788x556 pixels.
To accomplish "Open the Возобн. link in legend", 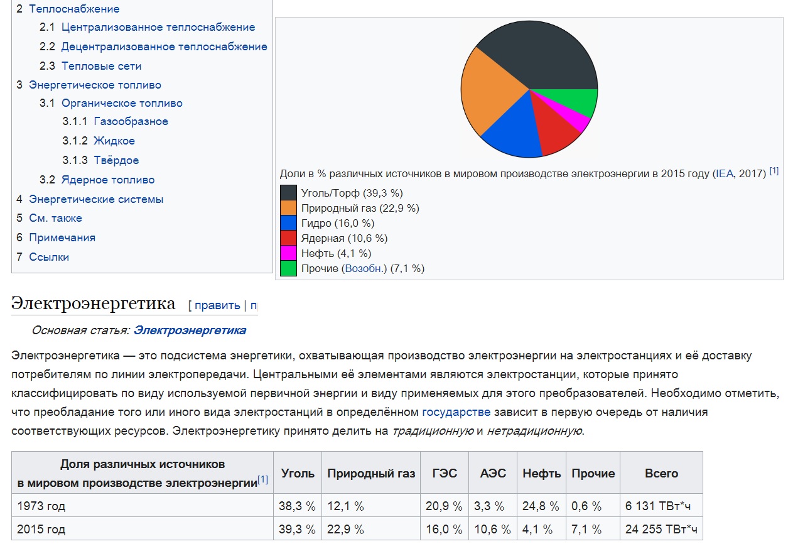I will (364, 268).
